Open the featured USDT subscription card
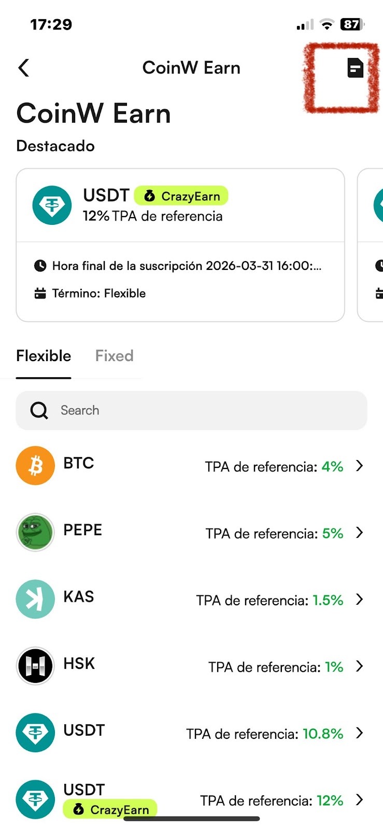 point(180,280)
